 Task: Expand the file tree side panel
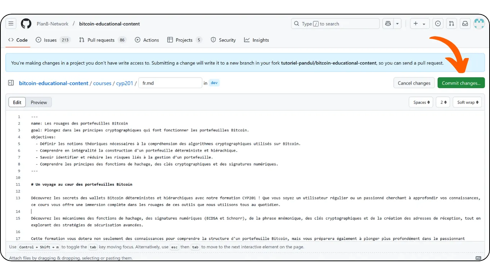pyautogui.click(x=11, y=83)
